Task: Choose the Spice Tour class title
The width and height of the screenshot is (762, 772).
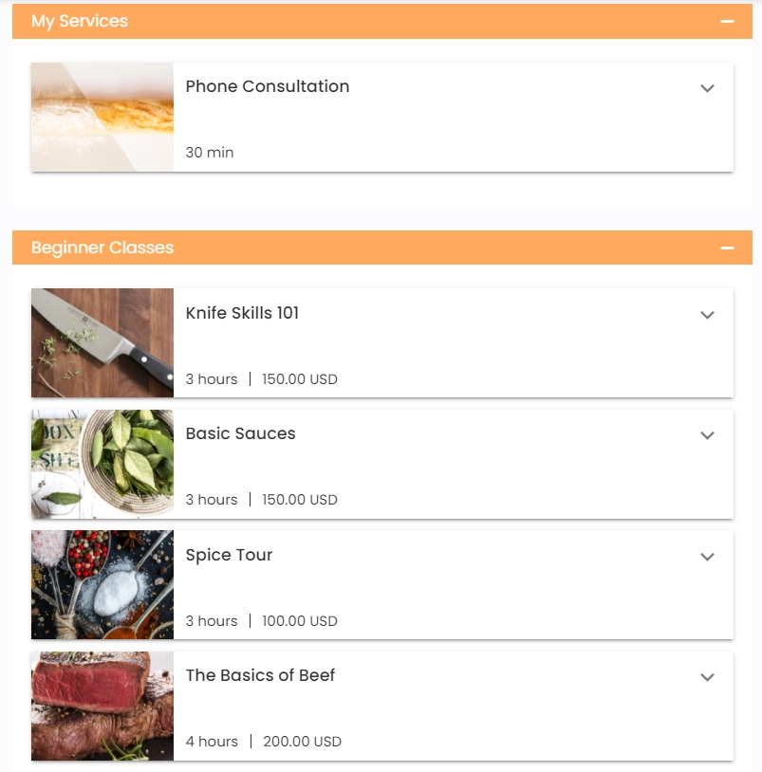Action: (229, 555)
